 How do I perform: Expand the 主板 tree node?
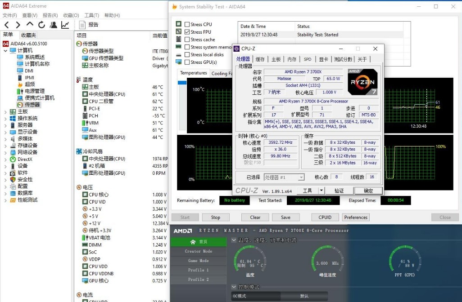click(5, 112)
